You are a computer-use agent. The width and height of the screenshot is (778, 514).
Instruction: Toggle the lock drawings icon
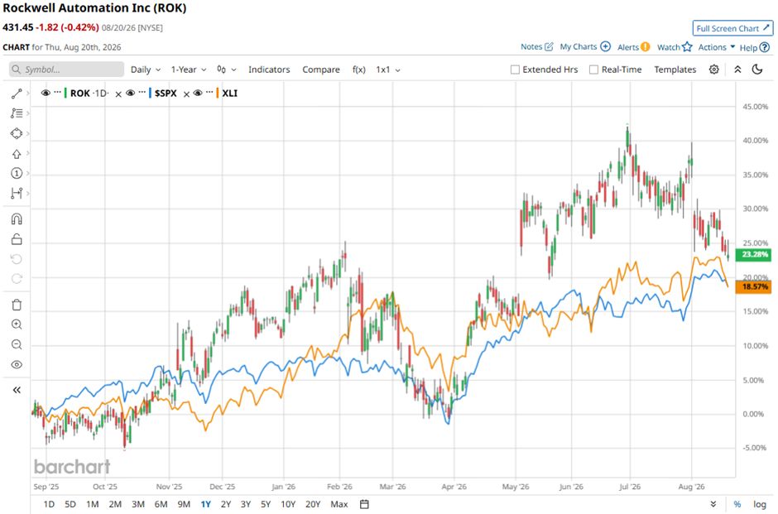(x=17, y=239)
